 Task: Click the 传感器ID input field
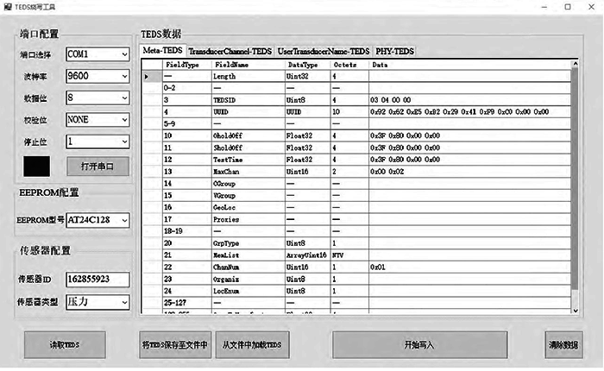pos(97,279)
